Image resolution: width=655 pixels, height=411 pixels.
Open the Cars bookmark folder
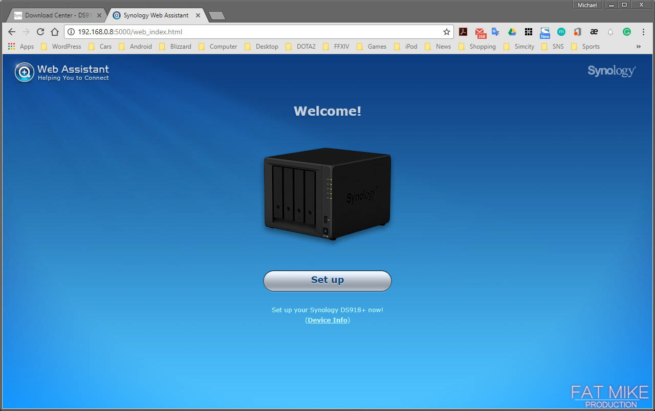point(100,47)
